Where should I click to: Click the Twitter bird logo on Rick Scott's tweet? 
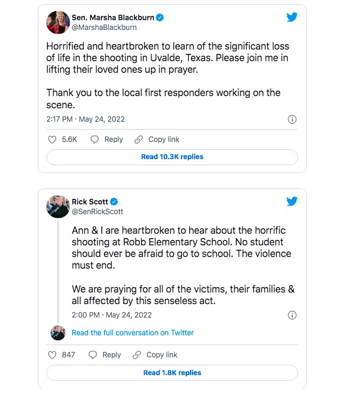pyautogui.click(x=292, y=201)
